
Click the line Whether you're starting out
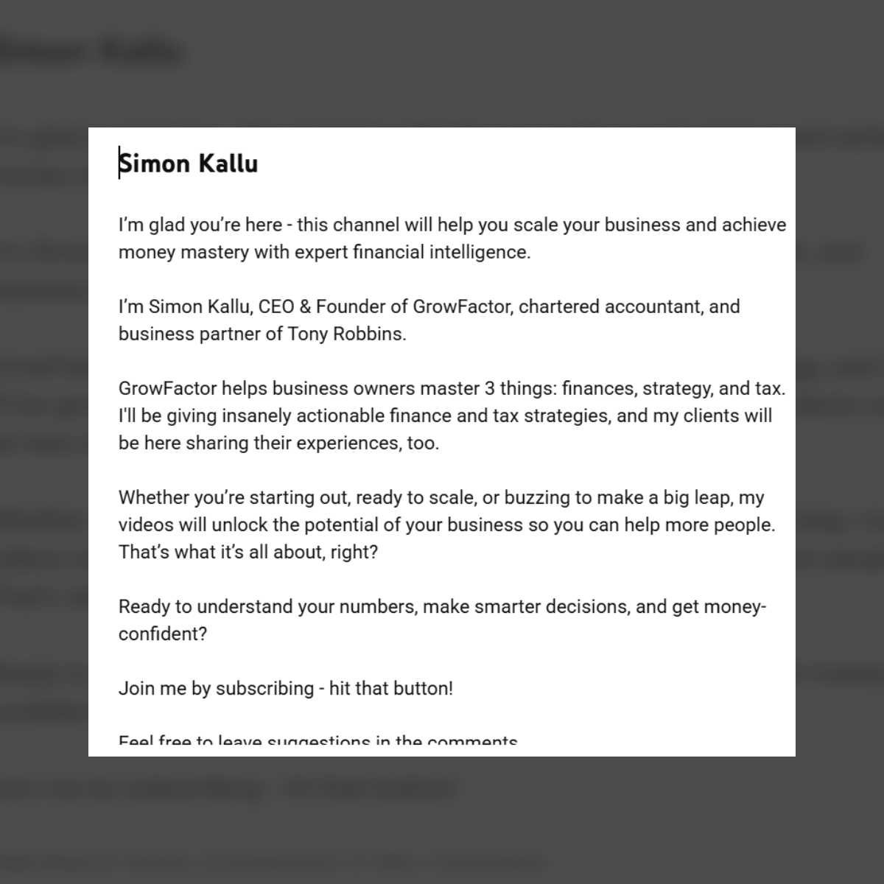pyautogui.click(x=441, y=497)
